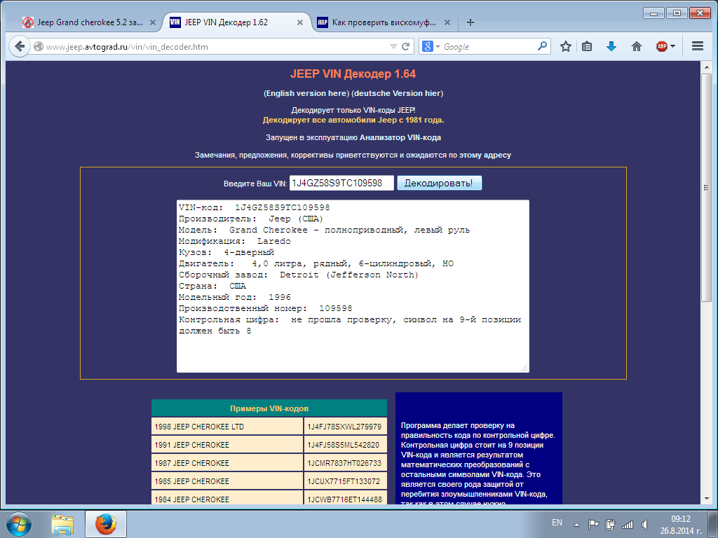Open the downloads arrow icon
Viewport: 718px width, 538px height.
tap(611, 47)
